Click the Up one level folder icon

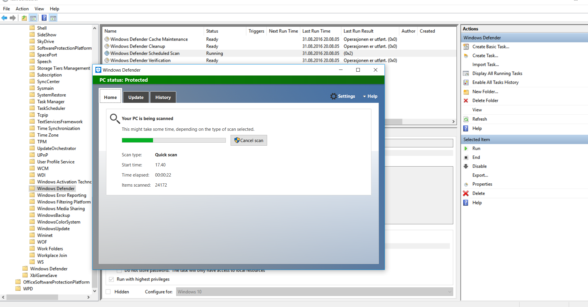click(x=24, y=18)
